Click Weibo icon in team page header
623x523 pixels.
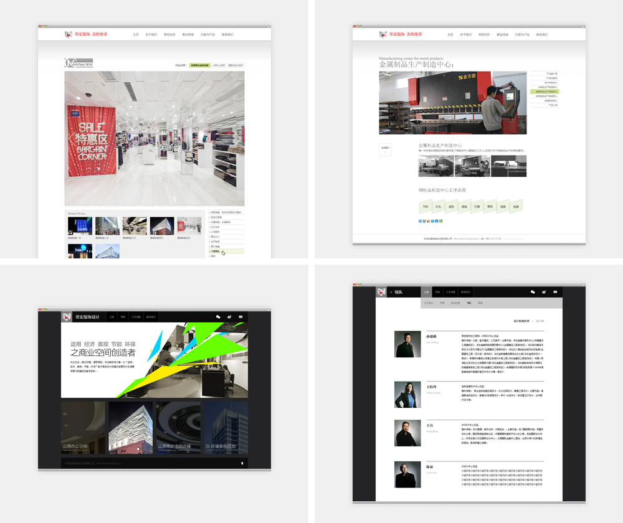coord(544,292)
